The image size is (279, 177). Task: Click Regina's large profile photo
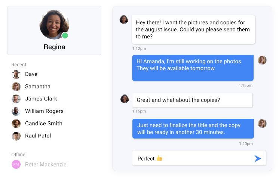(x=54, y=25)
